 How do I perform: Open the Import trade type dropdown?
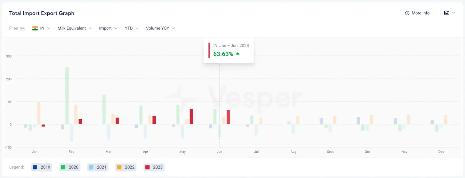click(108, 28)
